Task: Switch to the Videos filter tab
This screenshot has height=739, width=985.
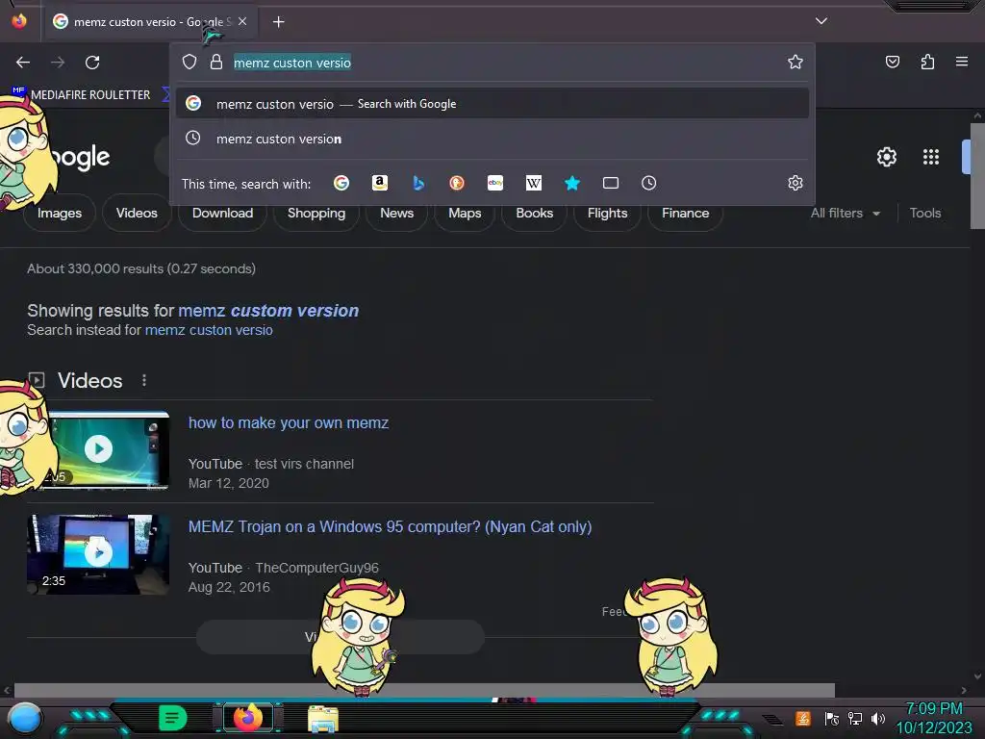Action: [137, 213]
